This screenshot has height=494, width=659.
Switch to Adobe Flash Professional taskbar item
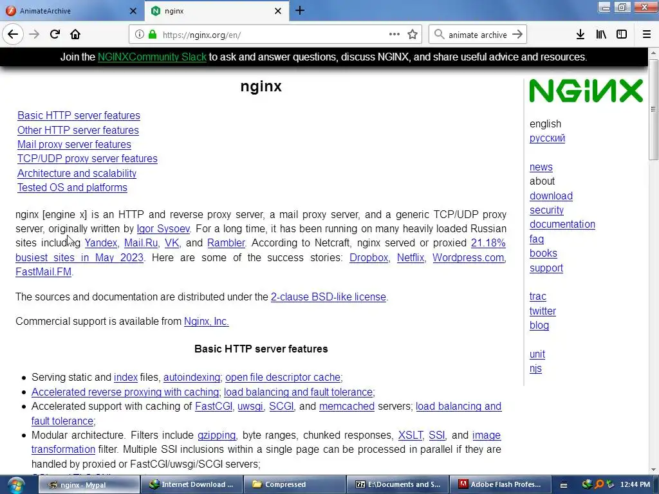(501, 484)
